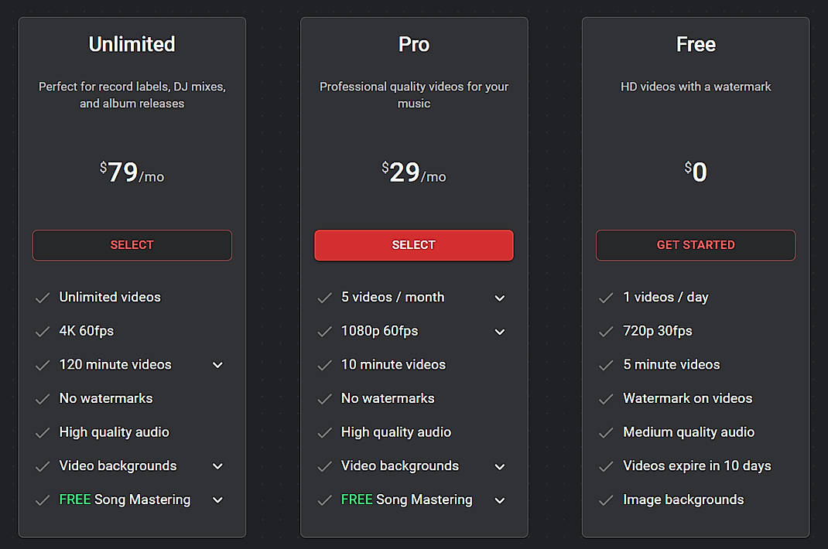Expand Video backgrounds in Unlimited plan
Viewport: 828px width, 549px height.
pyautogui.click(x=217, y=466)
